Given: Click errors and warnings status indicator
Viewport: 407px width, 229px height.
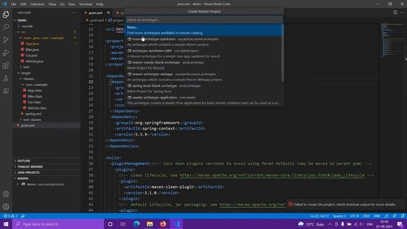Looking at the screenshot, I should [11, 216].
